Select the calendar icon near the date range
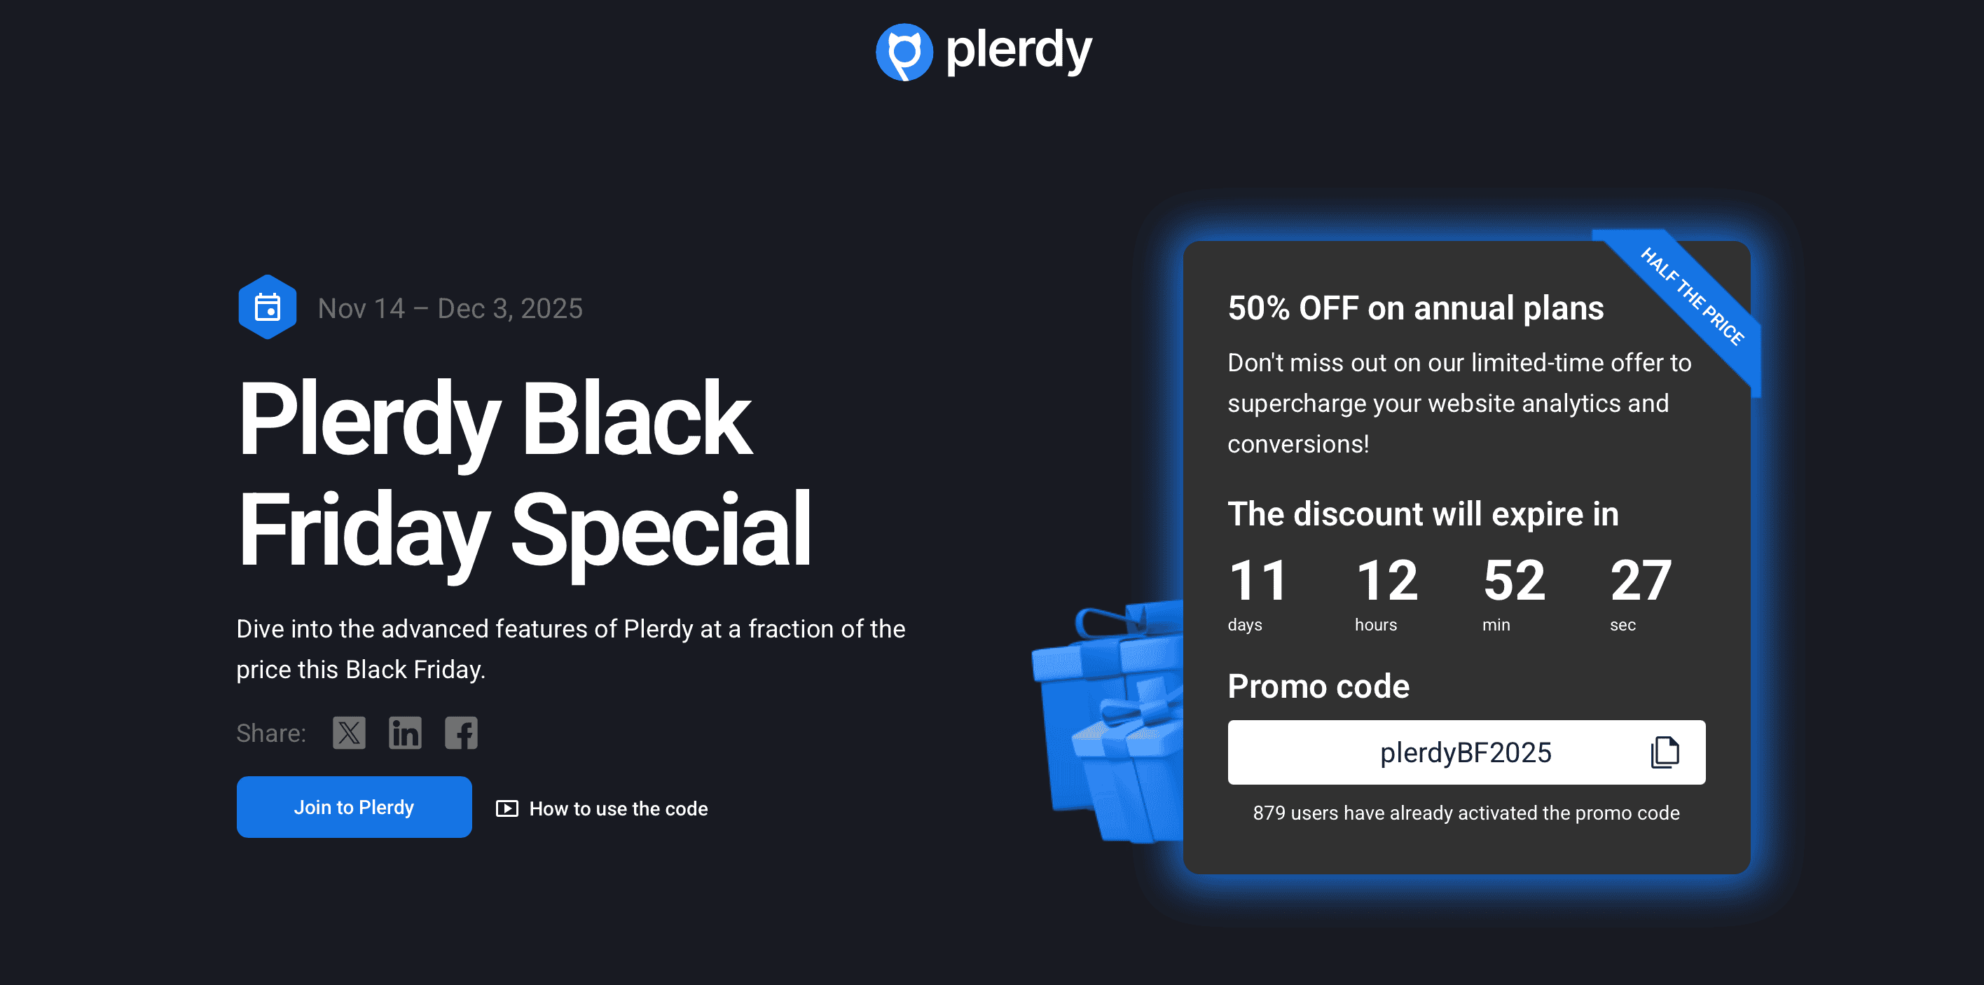This screenshot has width=1984, height=985. [267, 307]
